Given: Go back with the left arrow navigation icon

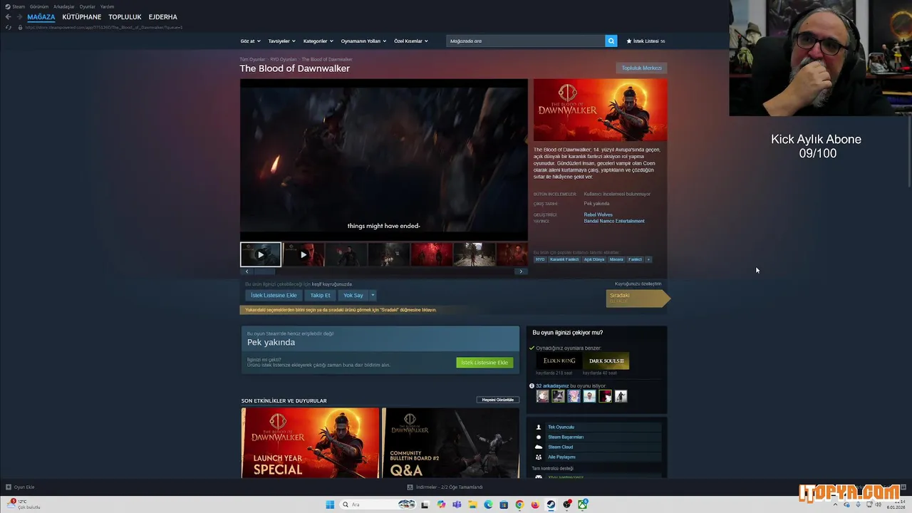Looking at the screenshot, I should click(x=8, y=16).
